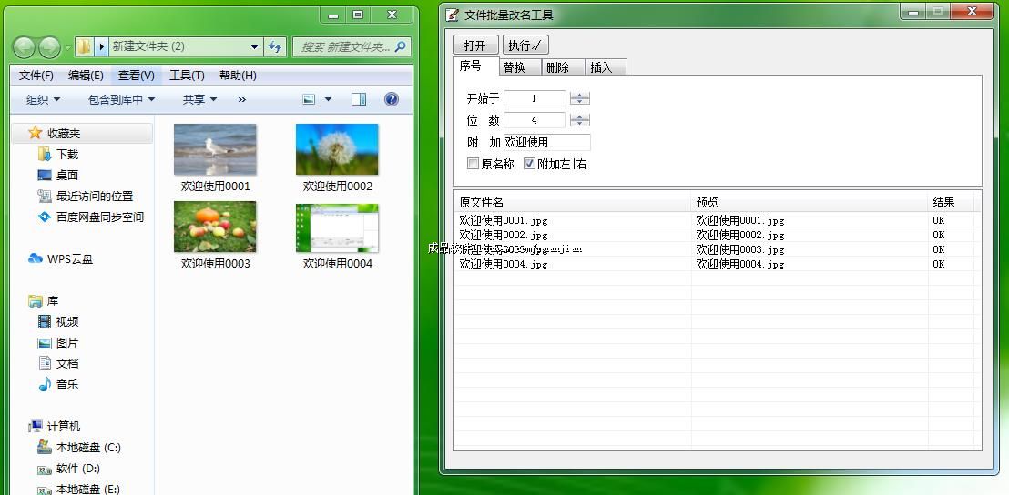Select the 欢迎使用0004 screenshot thumbnail
The width and height of the screenshot is (1009, 495).
pyautogui.click(x=337, y=227)
